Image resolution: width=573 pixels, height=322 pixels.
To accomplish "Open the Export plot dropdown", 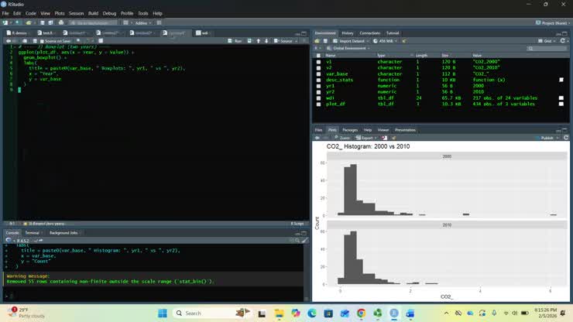I will tap(366, 138).
